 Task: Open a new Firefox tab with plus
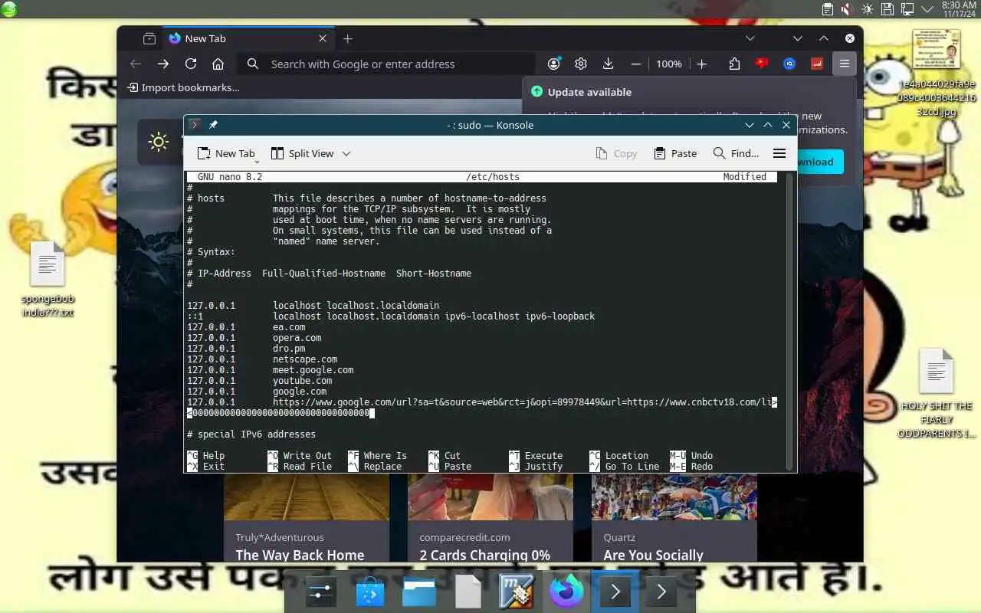click(x=348, y=38)
